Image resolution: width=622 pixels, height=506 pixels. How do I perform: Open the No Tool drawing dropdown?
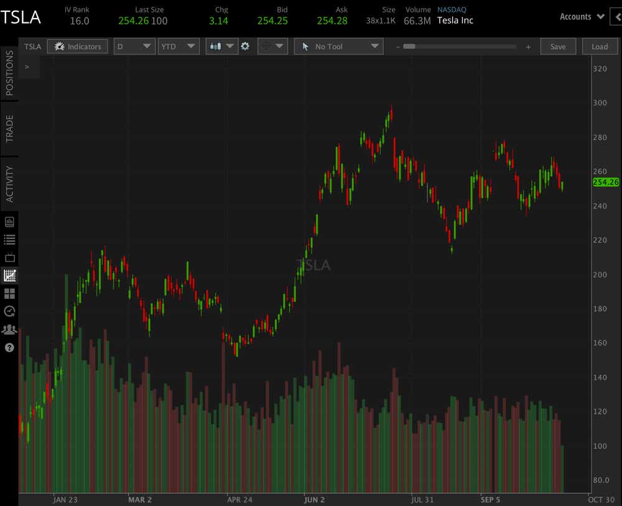point(338,46)
